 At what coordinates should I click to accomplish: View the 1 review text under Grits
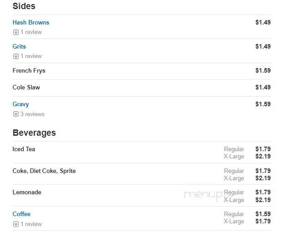point(31,56)
